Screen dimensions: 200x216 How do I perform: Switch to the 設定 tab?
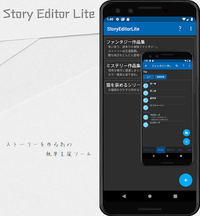180,150
